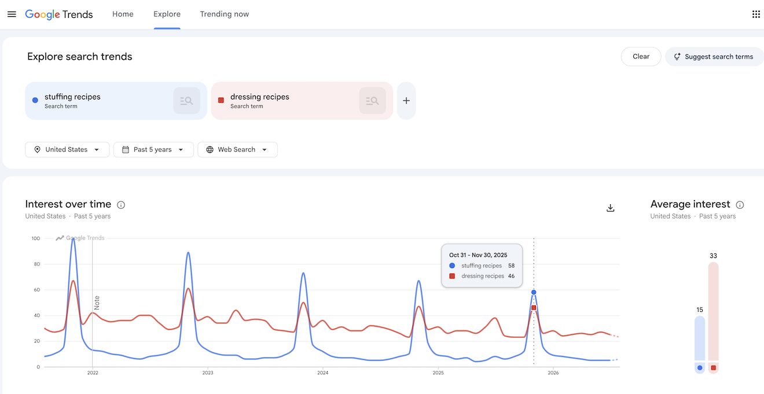Click the 2026 axis label
764x394 pixels.
tap(553, 373)
